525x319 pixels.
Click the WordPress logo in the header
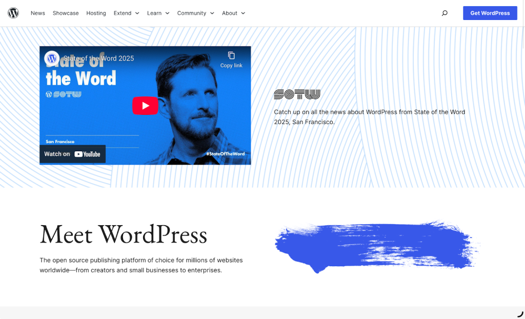(x=13, y=13)
